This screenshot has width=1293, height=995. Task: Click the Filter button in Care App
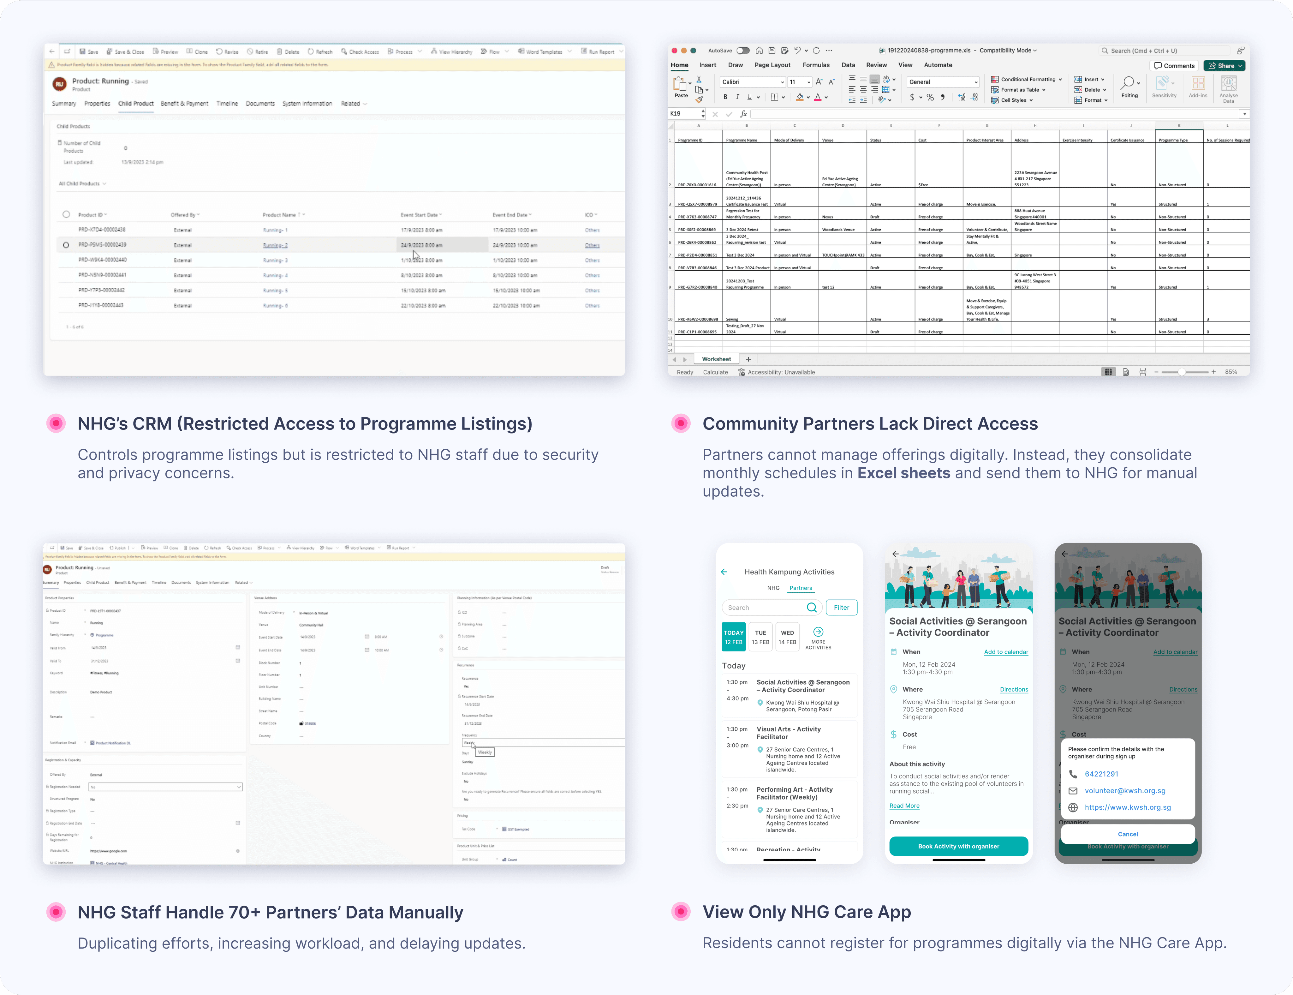tap(841, 608)
